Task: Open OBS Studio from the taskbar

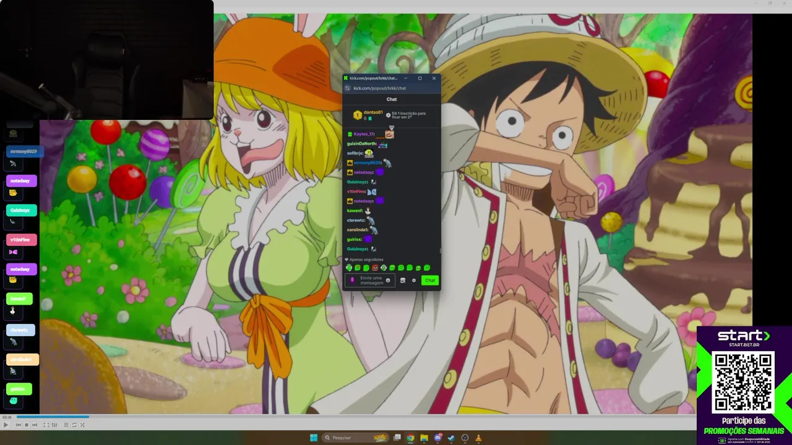Action: pyautogui.click(x=465, y=438)
